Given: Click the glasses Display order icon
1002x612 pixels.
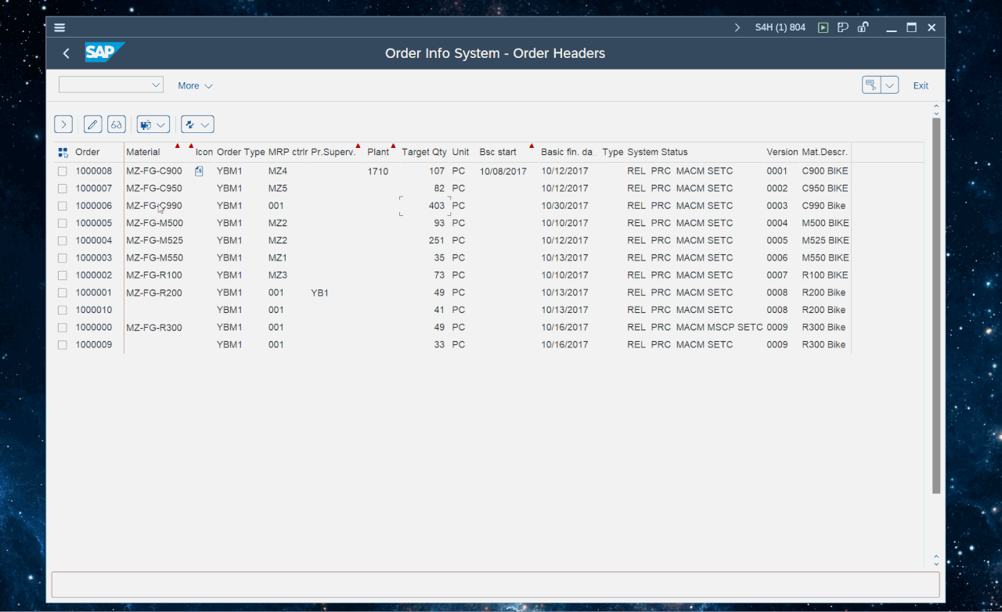Looking at the screenshot, I should tap(117, 124).
